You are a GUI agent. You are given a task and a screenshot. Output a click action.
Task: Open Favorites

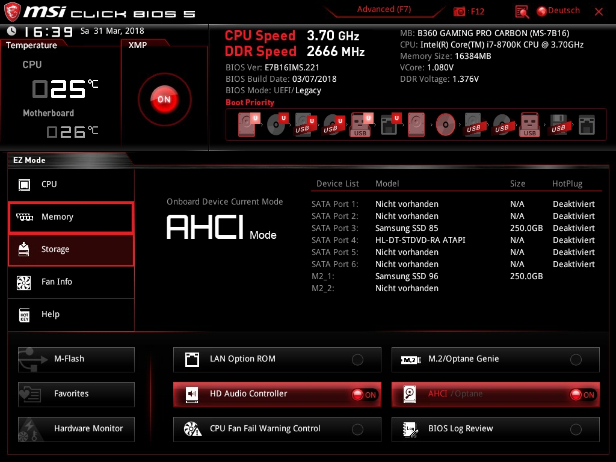pos(76,395)
